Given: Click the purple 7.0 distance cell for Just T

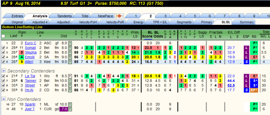Looking at the screenshot, I should click(64, 109).
